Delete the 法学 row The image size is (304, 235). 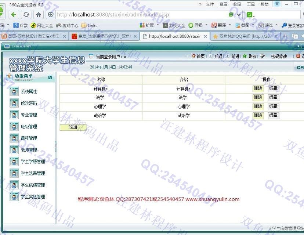click(x=258, y=98)
